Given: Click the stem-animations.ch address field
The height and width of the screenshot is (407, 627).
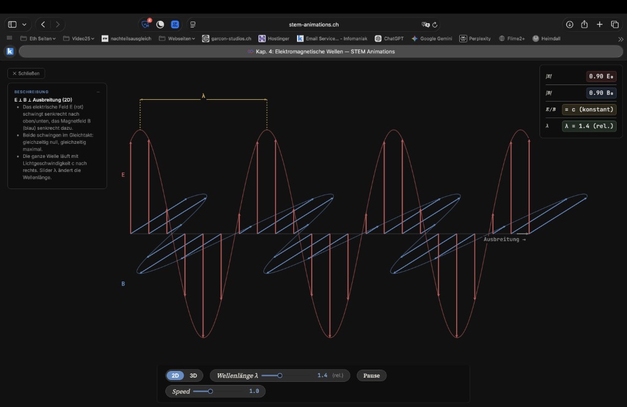Looking at the screenshot, I should tap(313, 24).
